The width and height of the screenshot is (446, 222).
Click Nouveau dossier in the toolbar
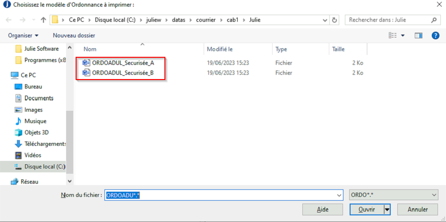click(74, 36)
